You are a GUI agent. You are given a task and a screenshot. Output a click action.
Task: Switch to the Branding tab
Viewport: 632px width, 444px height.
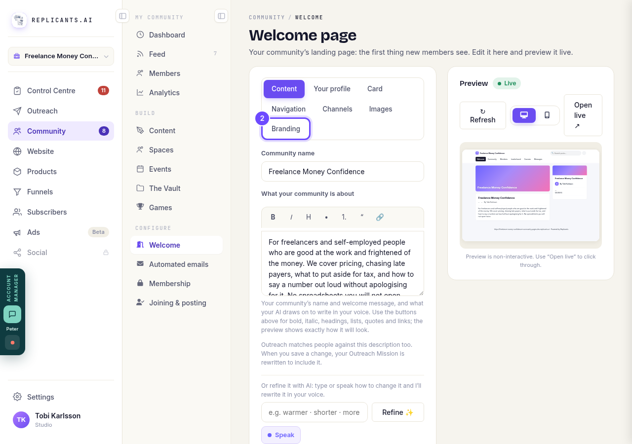[x=286, y=129]
